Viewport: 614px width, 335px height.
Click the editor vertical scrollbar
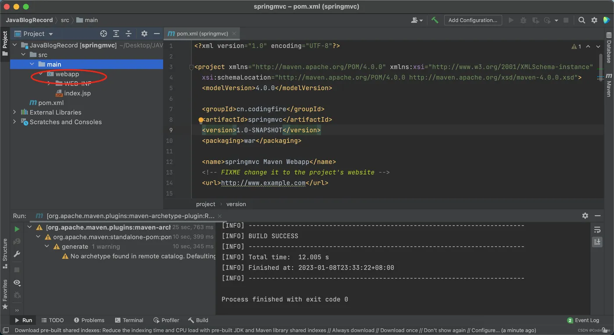click(601, 67)
